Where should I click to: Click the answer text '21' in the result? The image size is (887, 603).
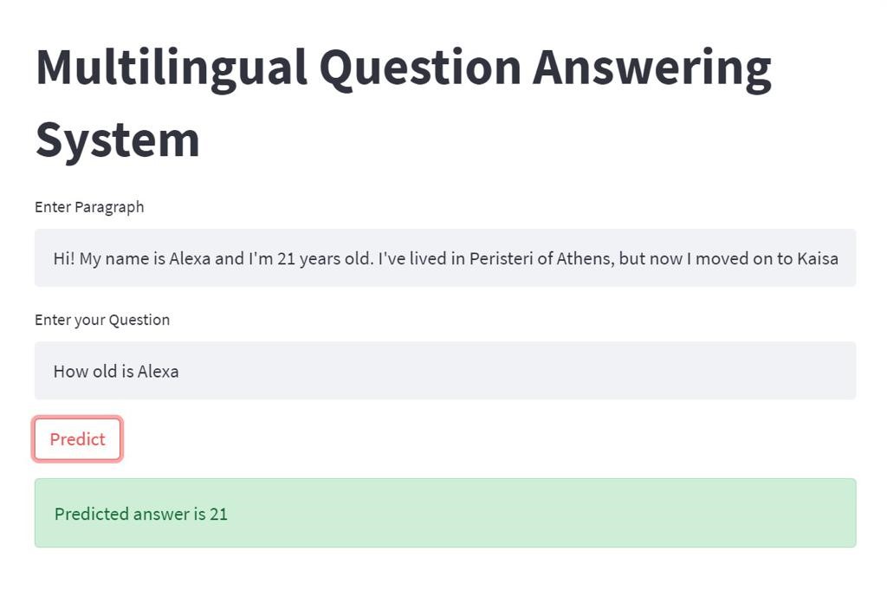220,514
